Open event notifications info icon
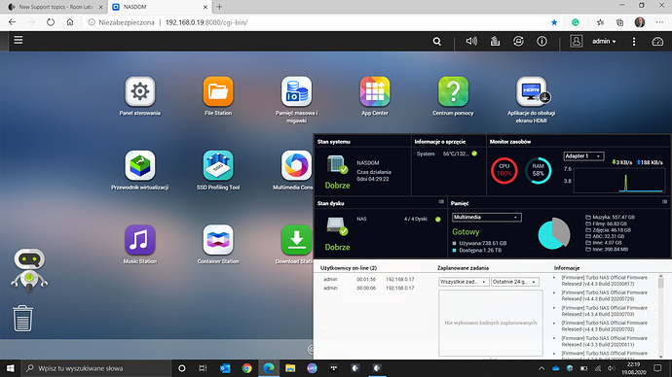Viewport: 672px width, 377px height. click(541, 41)
